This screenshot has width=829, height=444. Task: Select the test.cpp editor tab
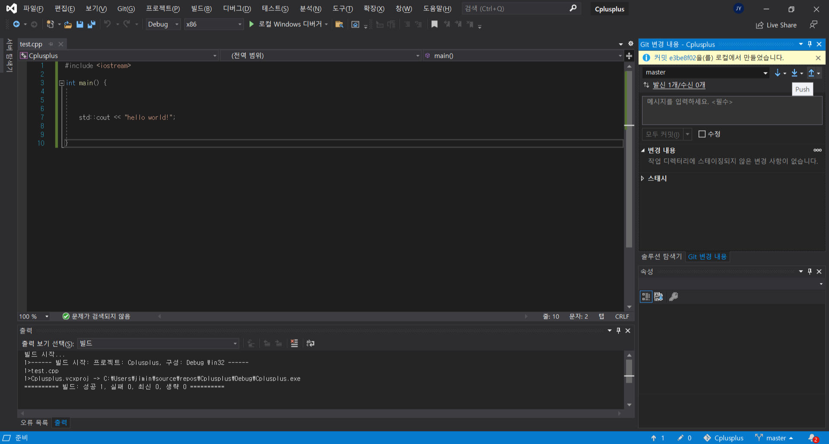31,44
